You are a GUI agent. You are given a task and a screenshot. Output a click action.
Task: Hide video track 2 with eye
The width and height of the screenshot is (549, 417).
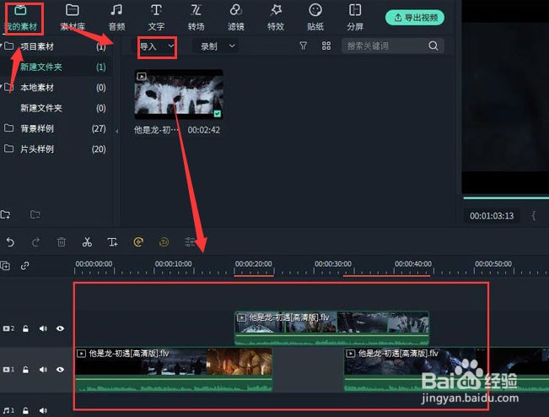point(60,328)
